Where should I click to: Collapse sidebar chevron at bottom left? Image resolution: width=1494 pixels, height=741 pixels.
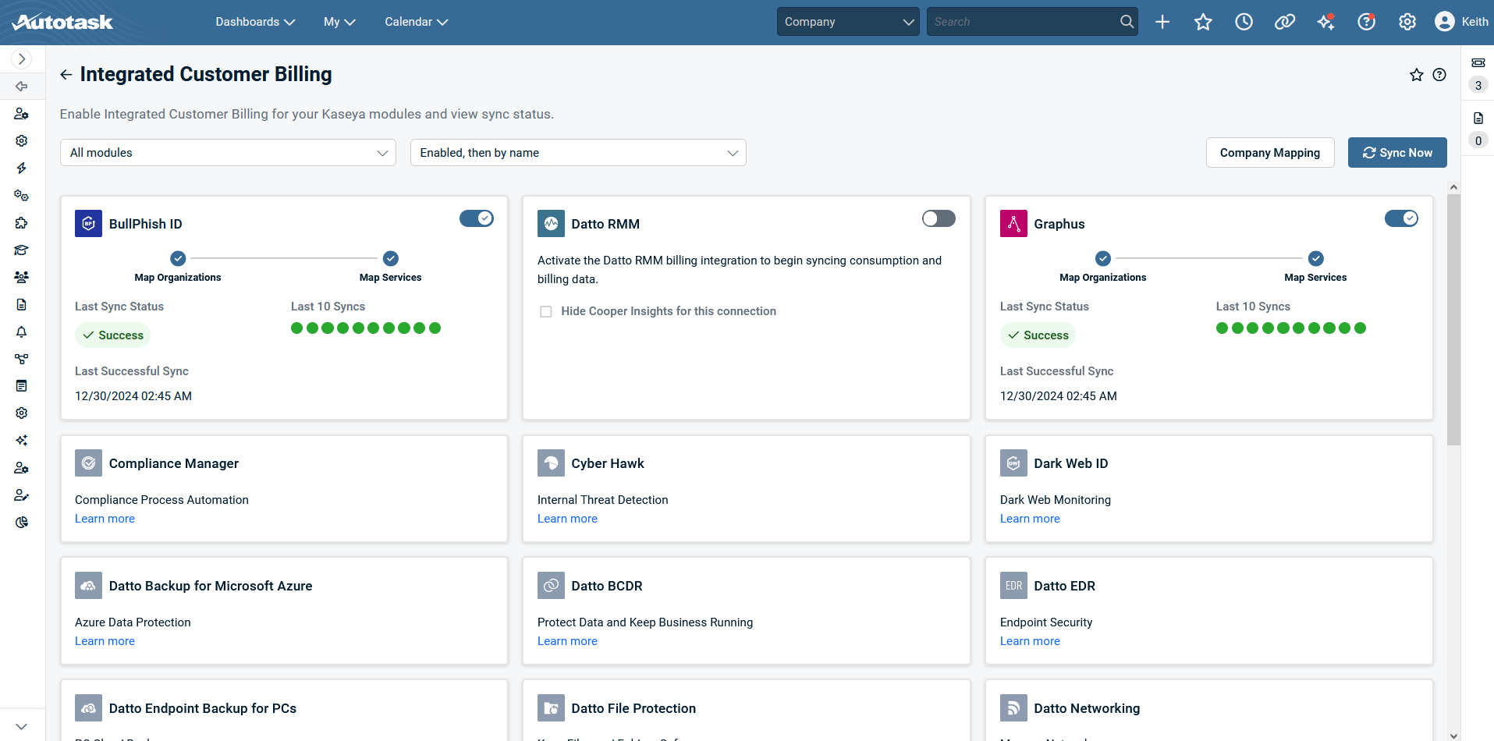click(22, 725)
